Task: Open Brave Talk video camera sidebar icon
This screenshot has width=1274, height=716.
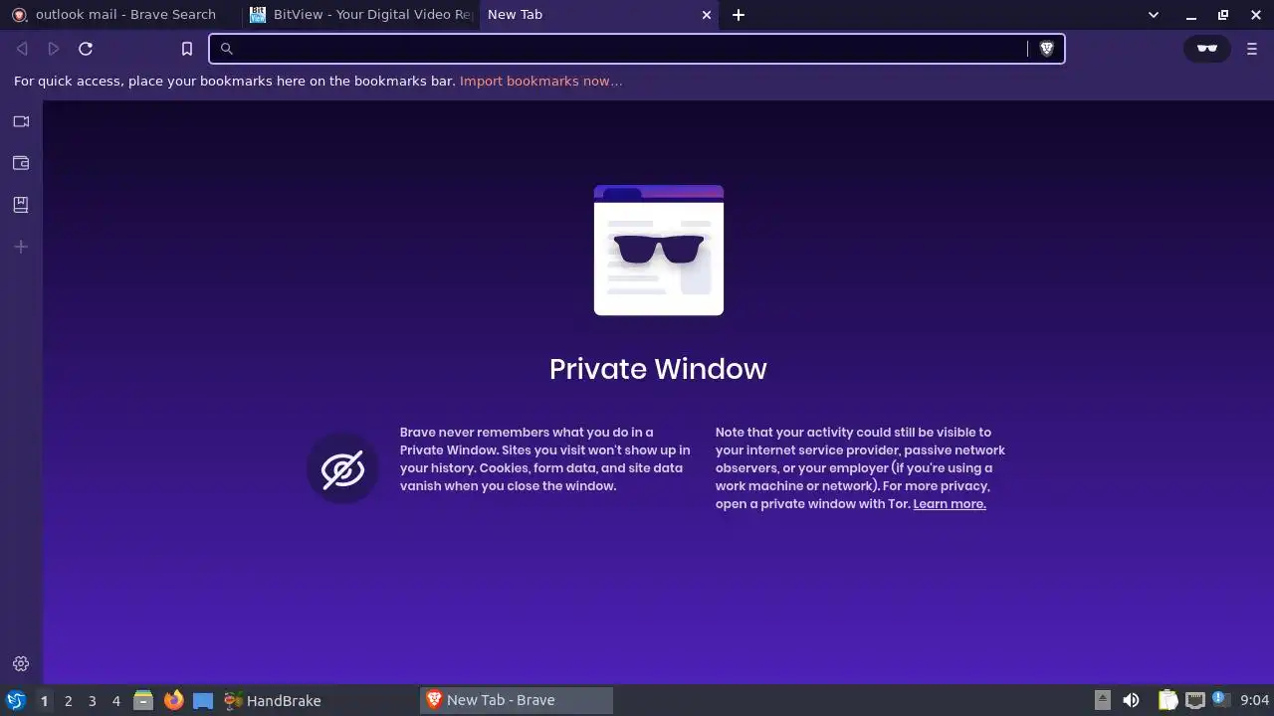Action: point(21,121)
